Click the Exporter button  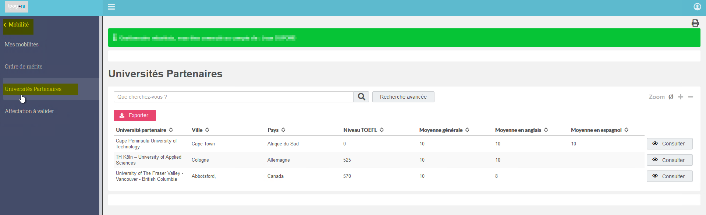pos(135,115)
